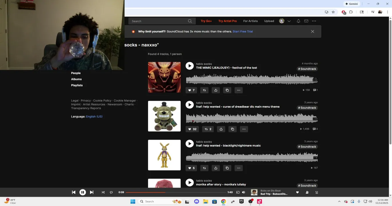The width and height of the screenshot is (392, 206).
Task: Share the blacklight/nightmare music track
Action: (216, 168)
